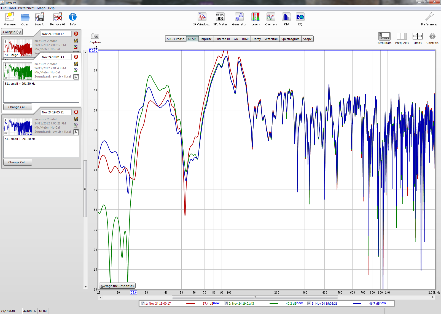Click Average the Responses button
Image resolution: width=441 pixels, height=314 pixels.
point(117,286)
